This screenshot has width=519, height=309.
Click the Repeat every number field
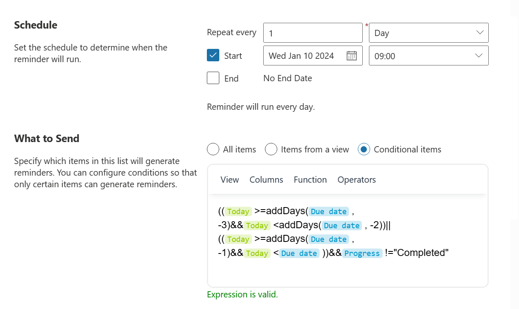pos(313,33)
